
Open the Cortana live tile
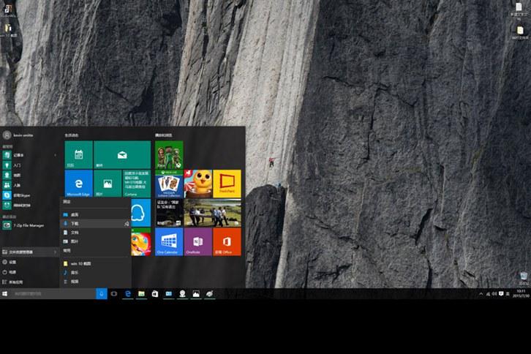[137, 184]
